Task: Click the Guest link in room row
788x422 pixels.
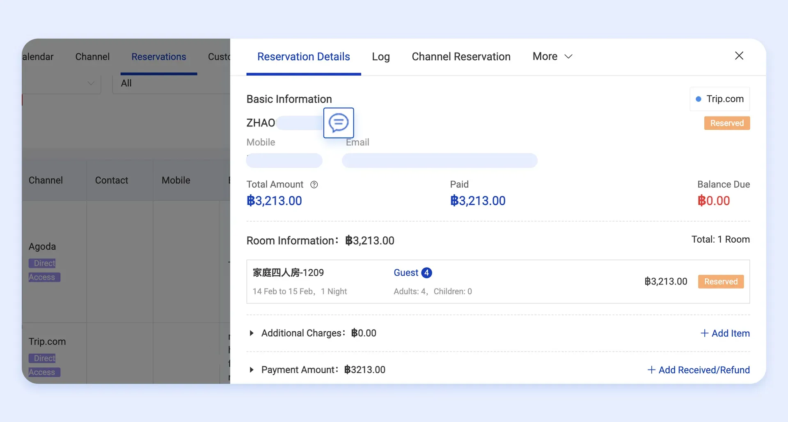Action: tap(405, 273)
